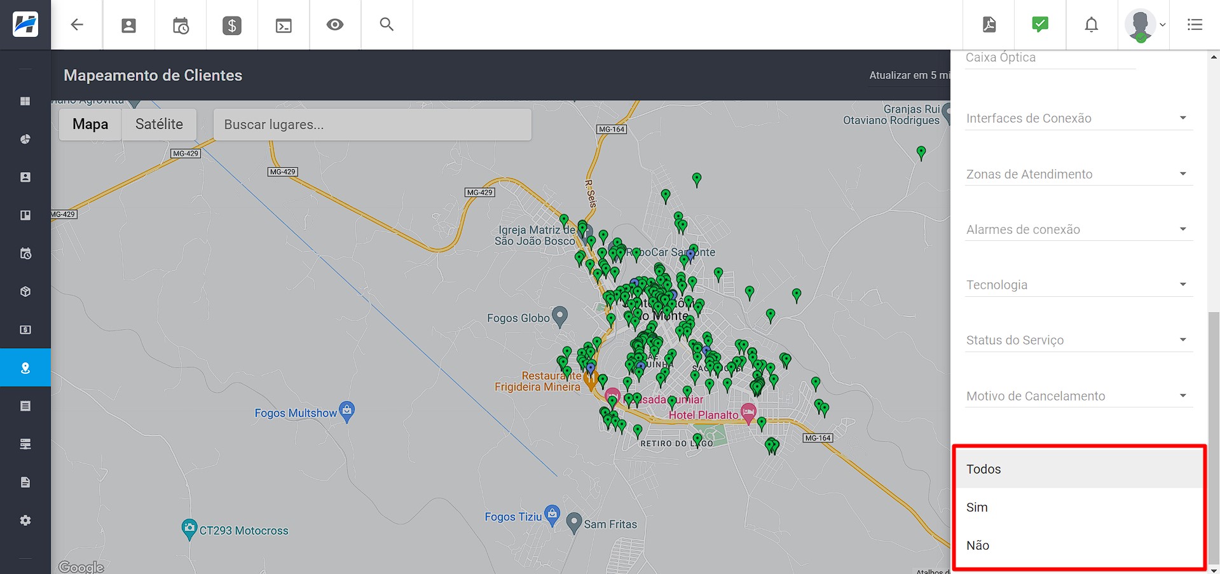Click the Fogos Tiziu map marker
1220x574 pixels.
(552, 516)
